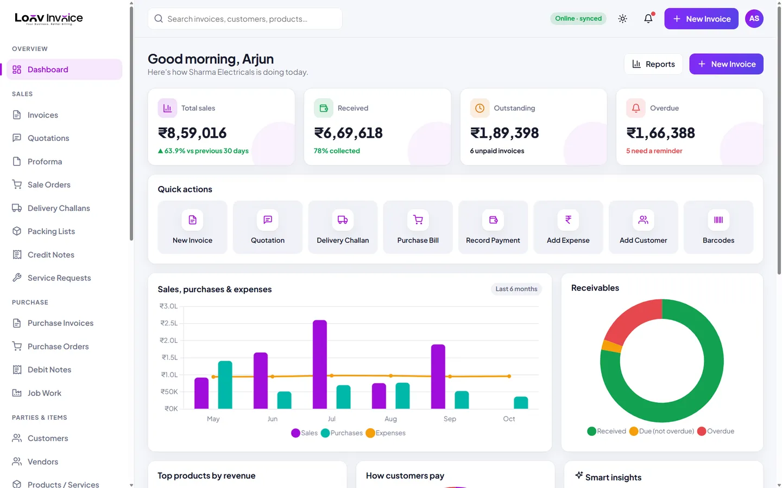The width and height of the screenshot is (782, 488).
Task: Click the ₹1,89,398 outstanding value
Action: pyautogui.click(x=504, y=133)
